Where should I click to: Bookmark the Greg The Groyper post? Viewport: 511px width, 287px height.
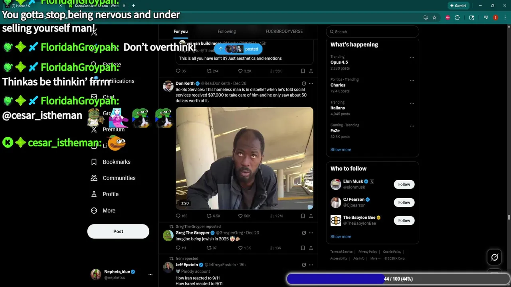(303, 248)
